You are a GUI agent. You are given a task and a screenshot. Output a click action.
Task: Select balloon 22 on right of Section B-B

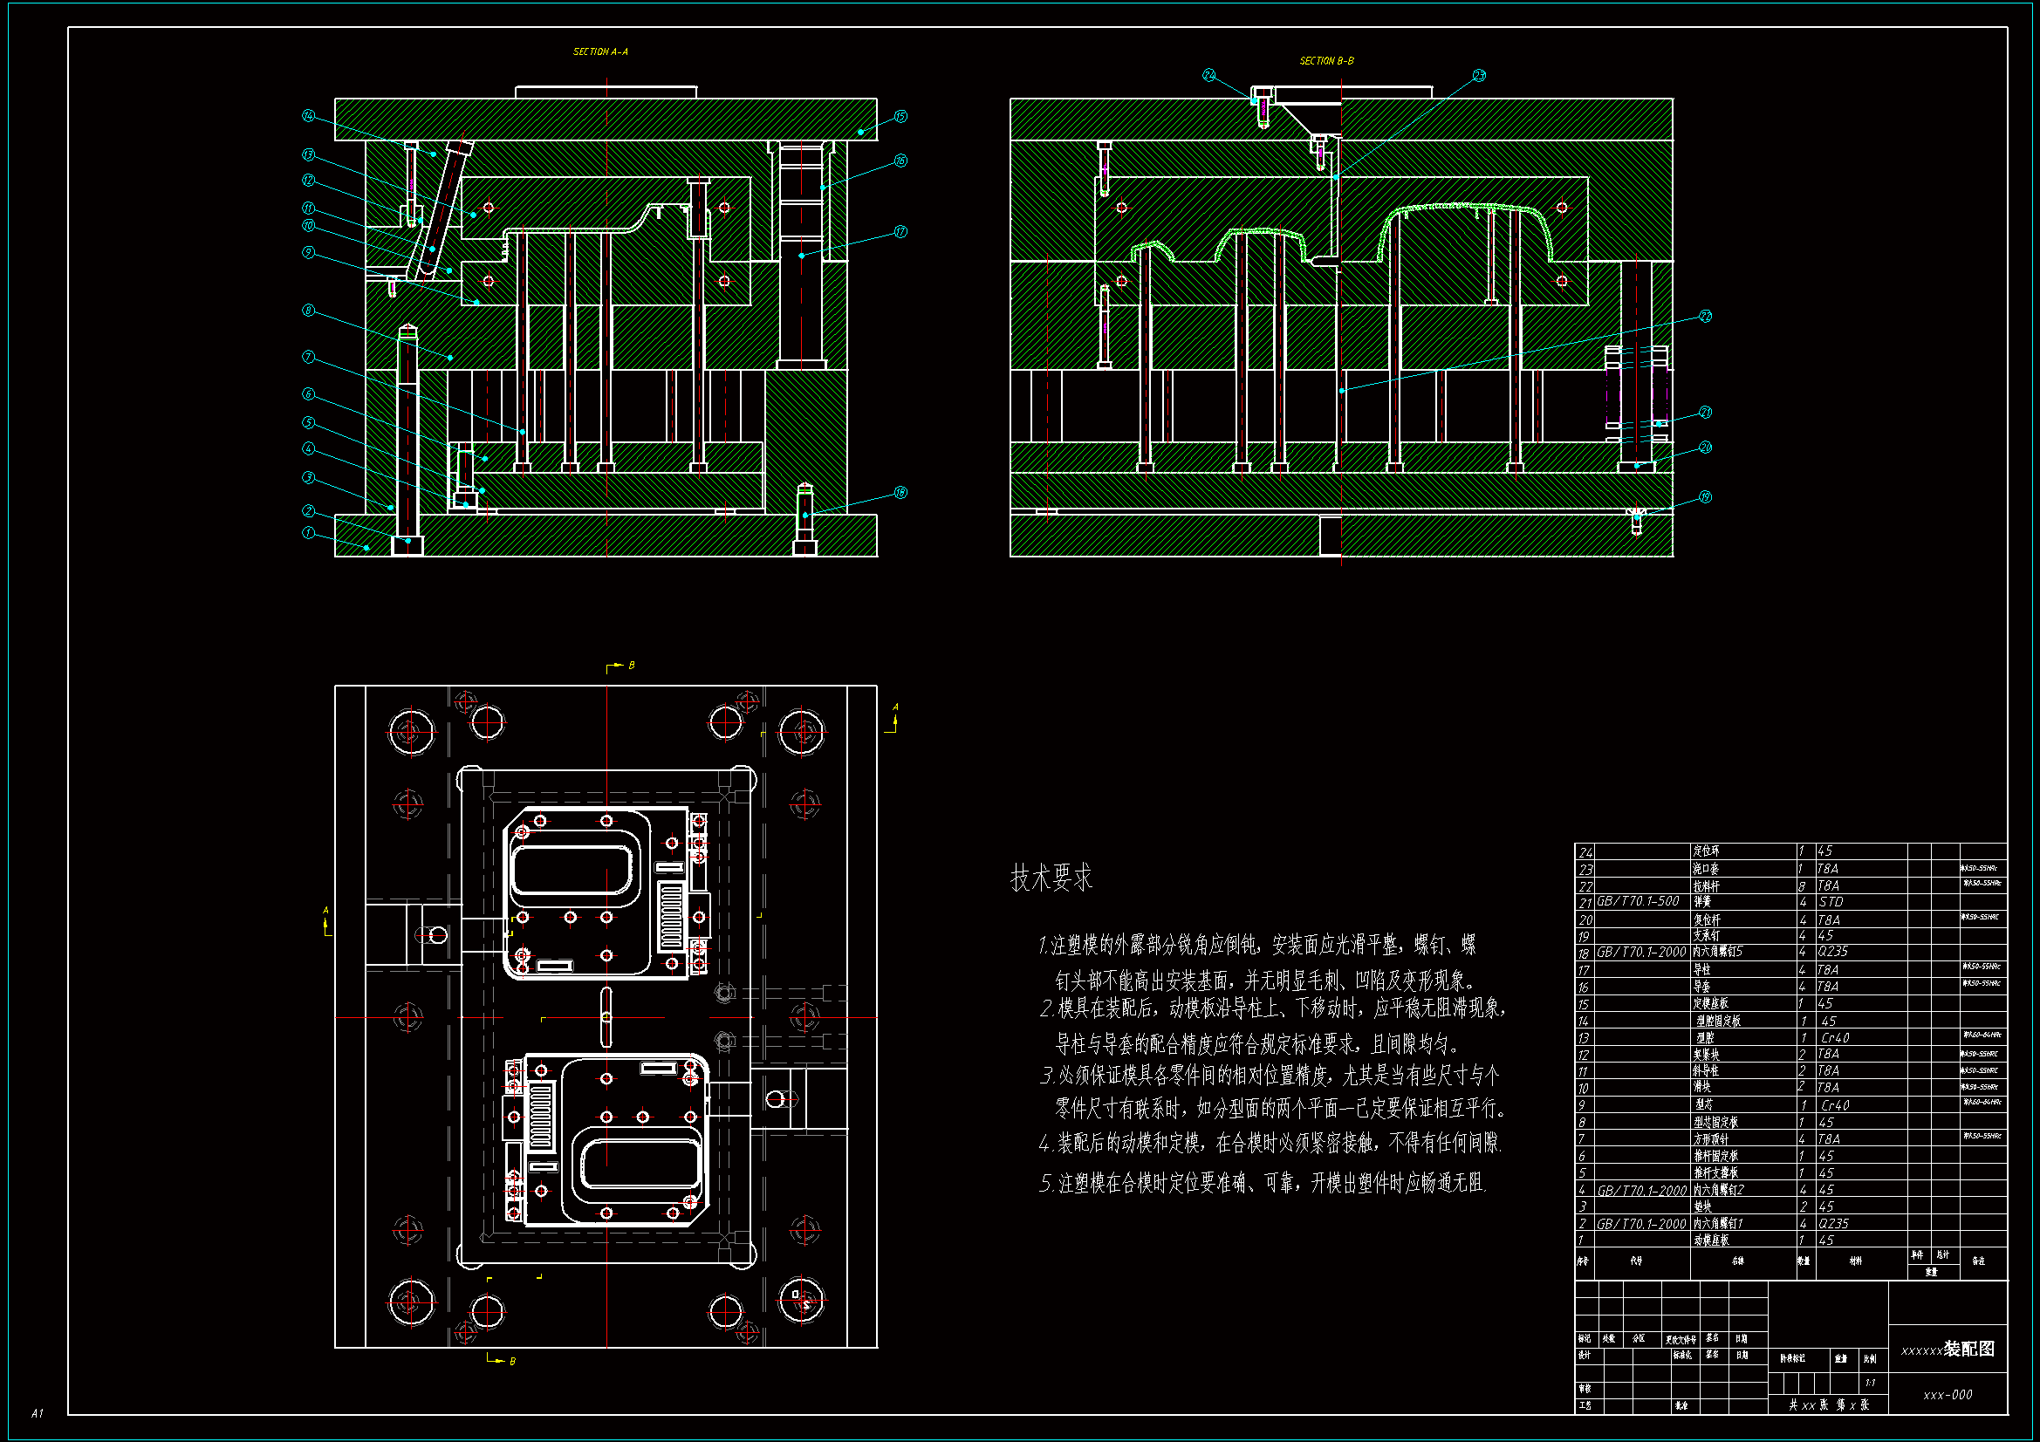point(1706,317)
